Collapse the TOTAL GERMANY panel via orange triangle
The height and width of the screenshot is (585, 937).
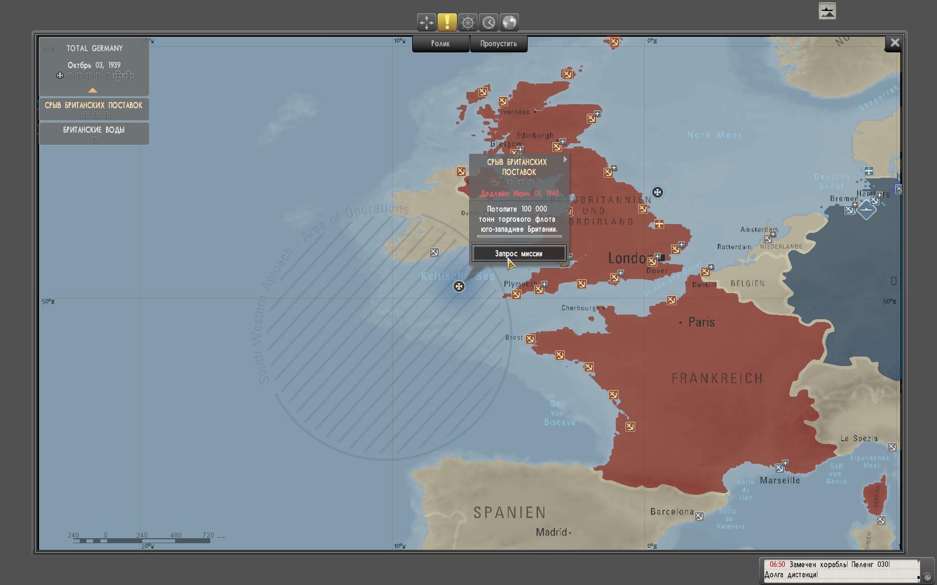click(93, 90)
